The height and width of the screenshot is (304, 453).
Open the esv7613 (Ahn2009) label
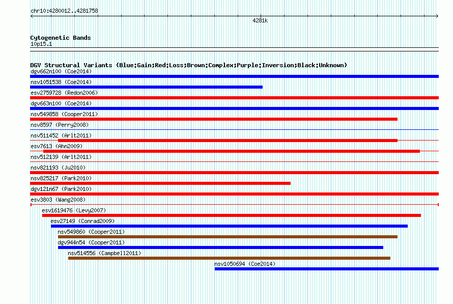[56, 146]
